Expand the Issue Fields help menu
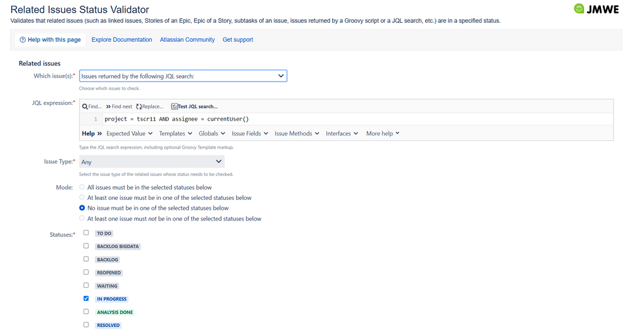This screenshot has width=632, height=332. 249,133
